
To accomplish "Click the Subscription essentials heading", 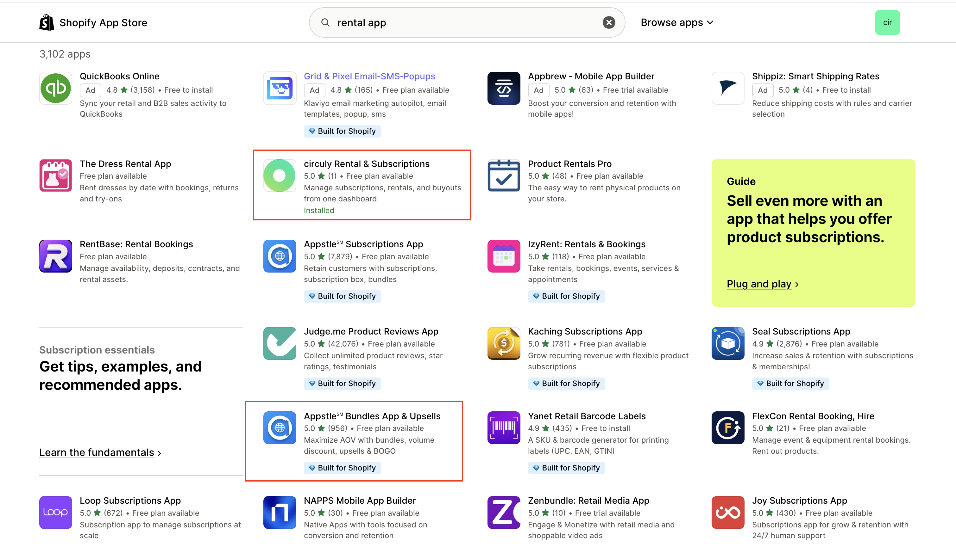I will (97, 350).
